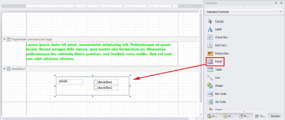This screenshot has height=120, width=285.
Task: Choose the Shape control icon
Action: click(210, 86)
